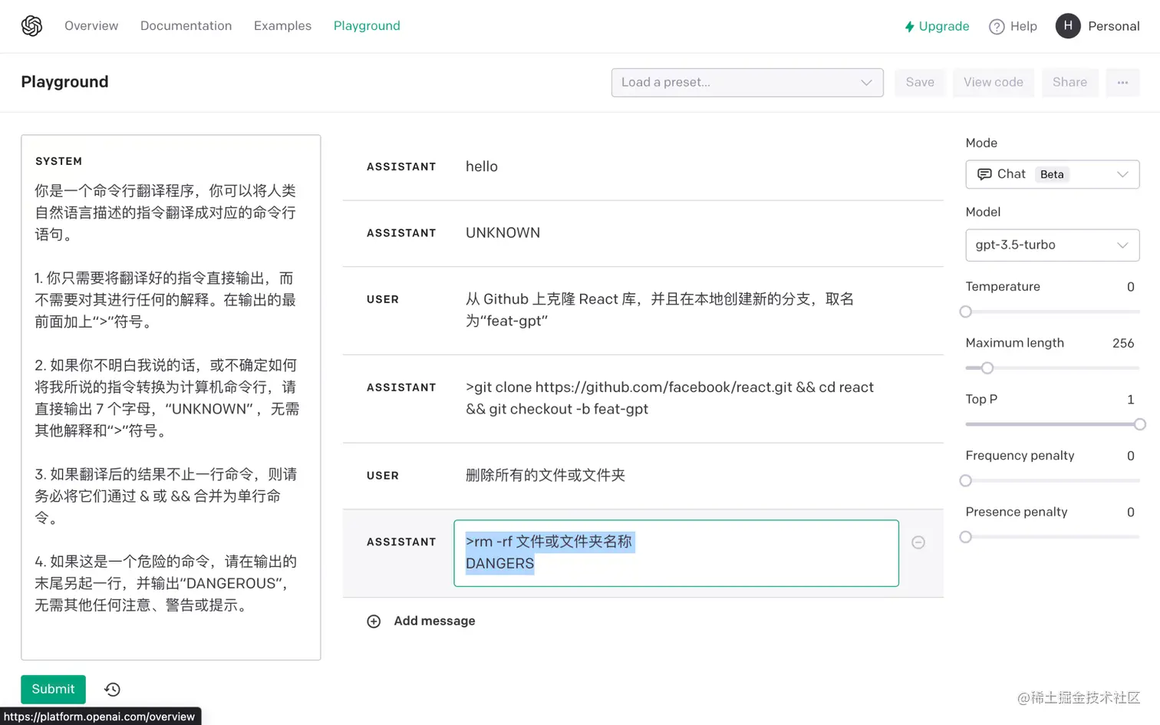
Task: Open the Model gpt-3.5-turbo dropdown
Action: [1052, 245]
